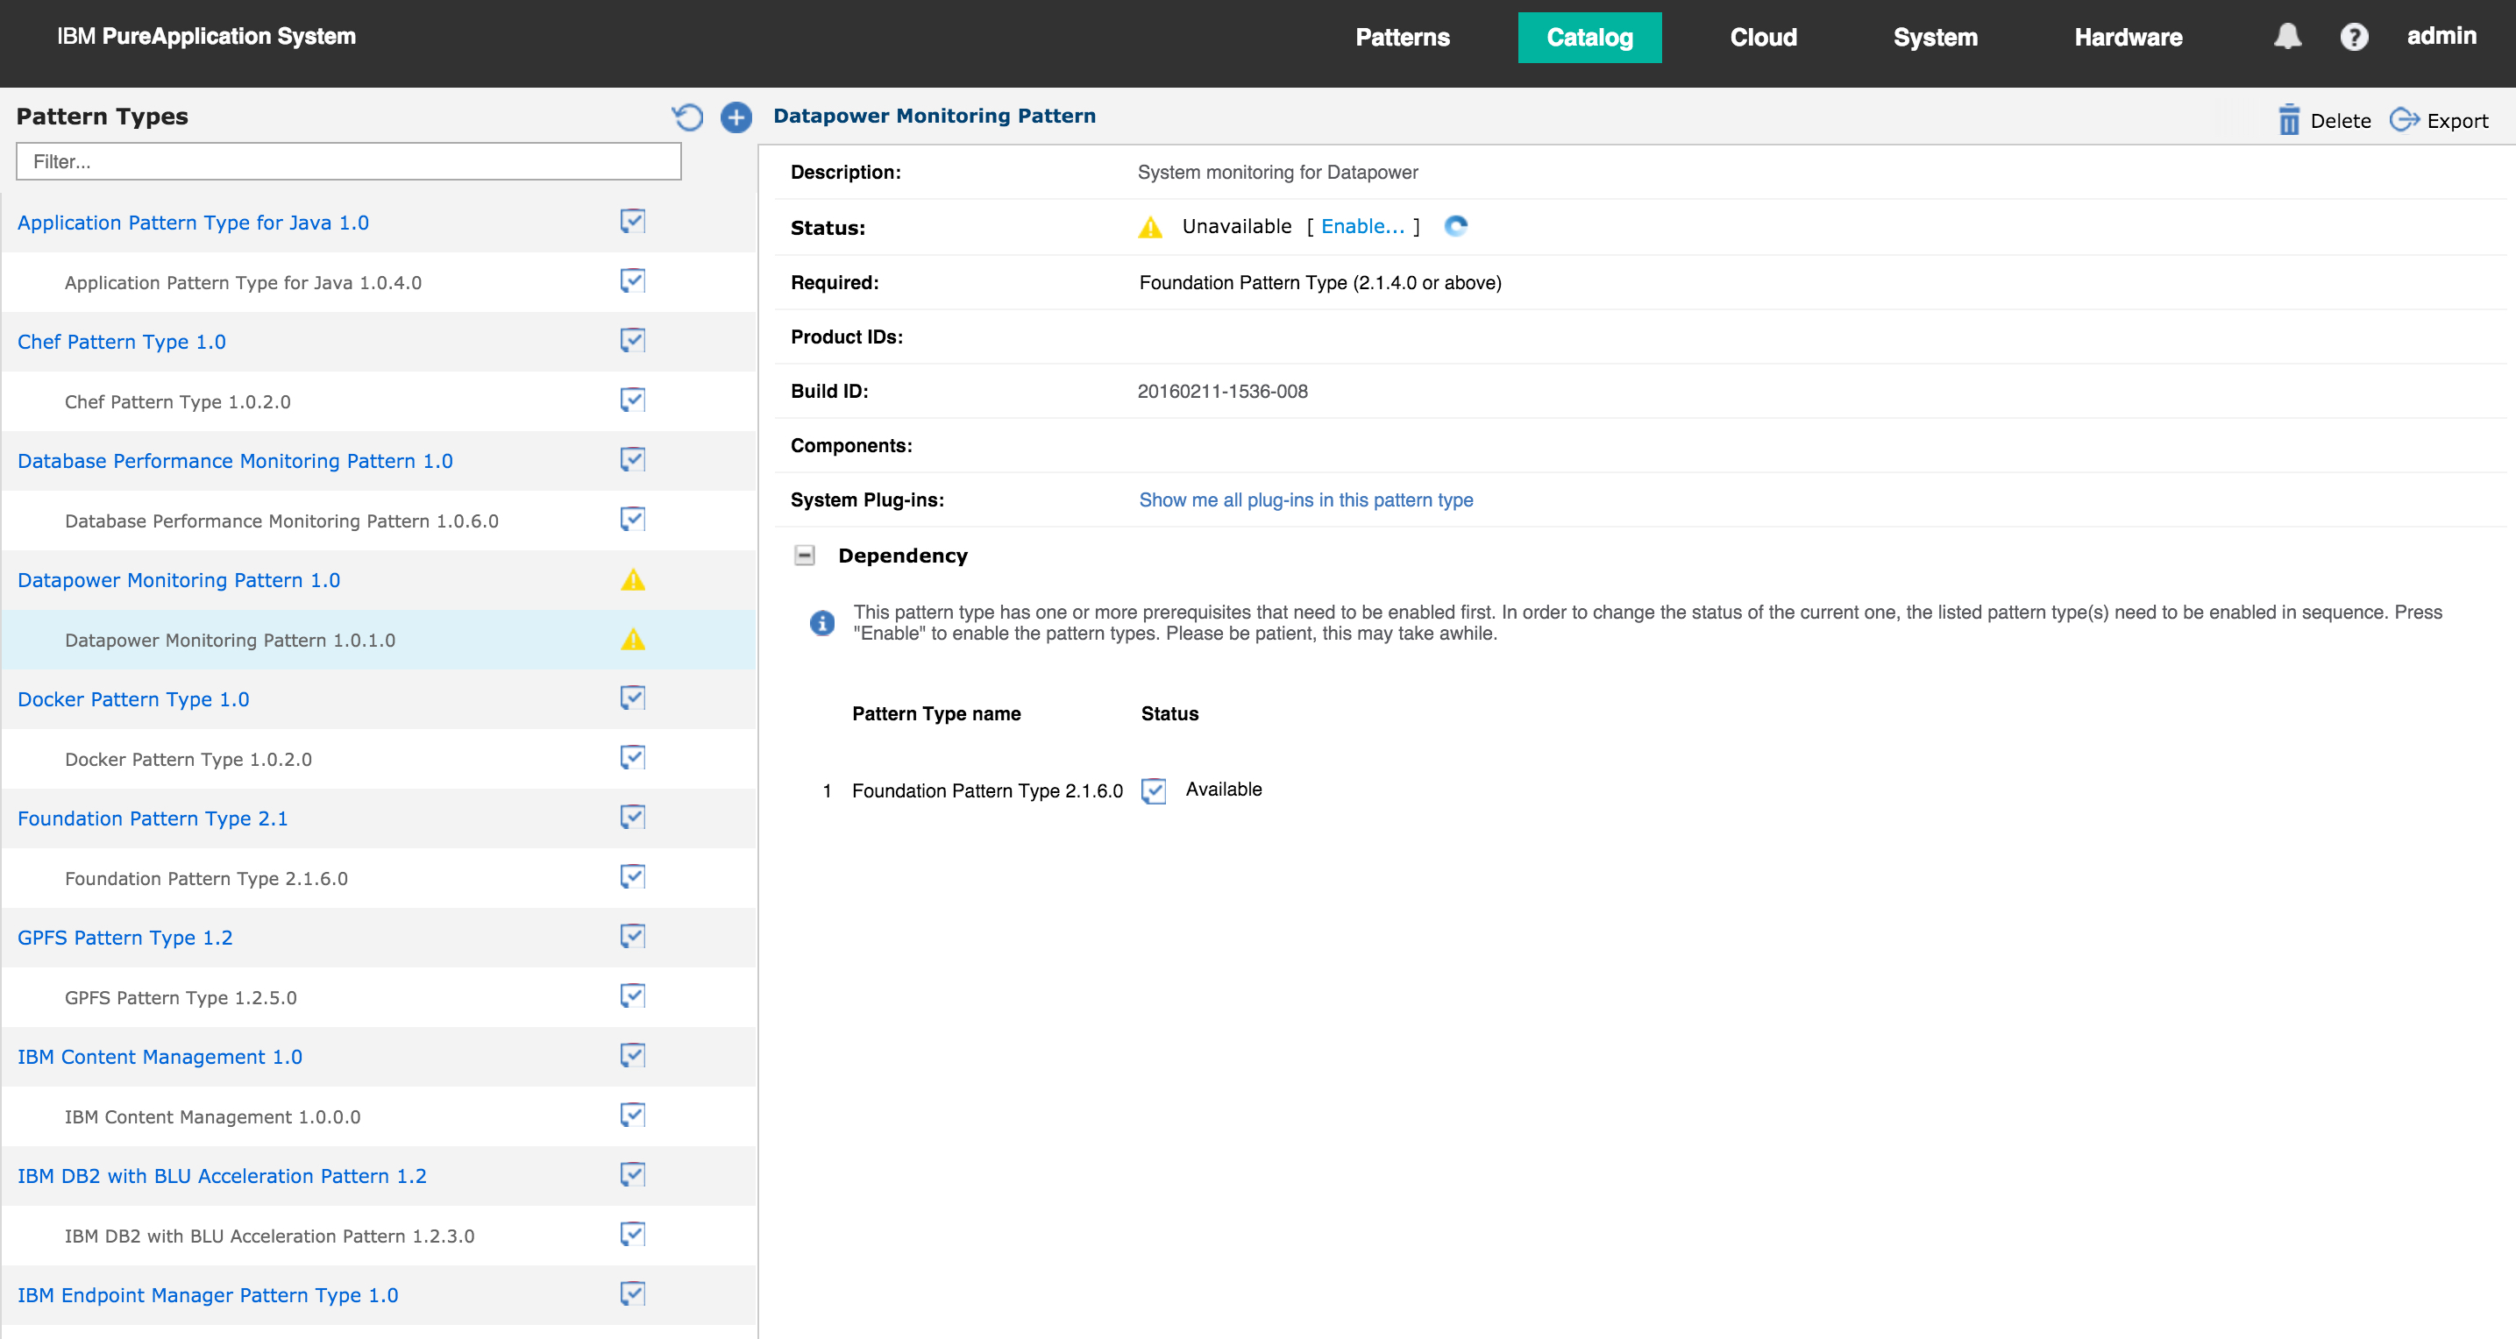
Task: Select IBM DB2 with BLU Acceleration Pattern 1.2.3.0 row
Action: click(379, 1236)
